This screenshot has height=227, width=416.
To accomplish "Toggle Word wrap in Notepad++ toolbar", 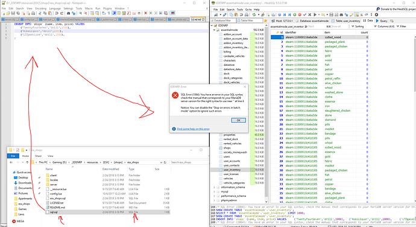I will [x=104, y=13].
